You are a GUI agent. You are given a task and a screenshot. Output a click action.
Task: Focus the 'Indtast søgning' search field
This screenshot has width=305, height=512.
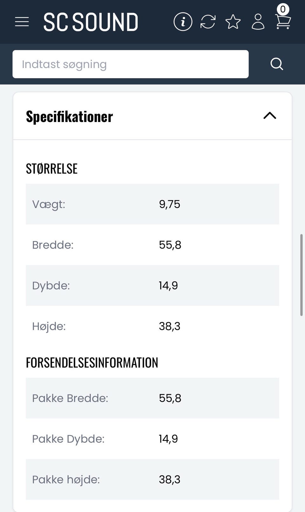(x=130, y=64)
